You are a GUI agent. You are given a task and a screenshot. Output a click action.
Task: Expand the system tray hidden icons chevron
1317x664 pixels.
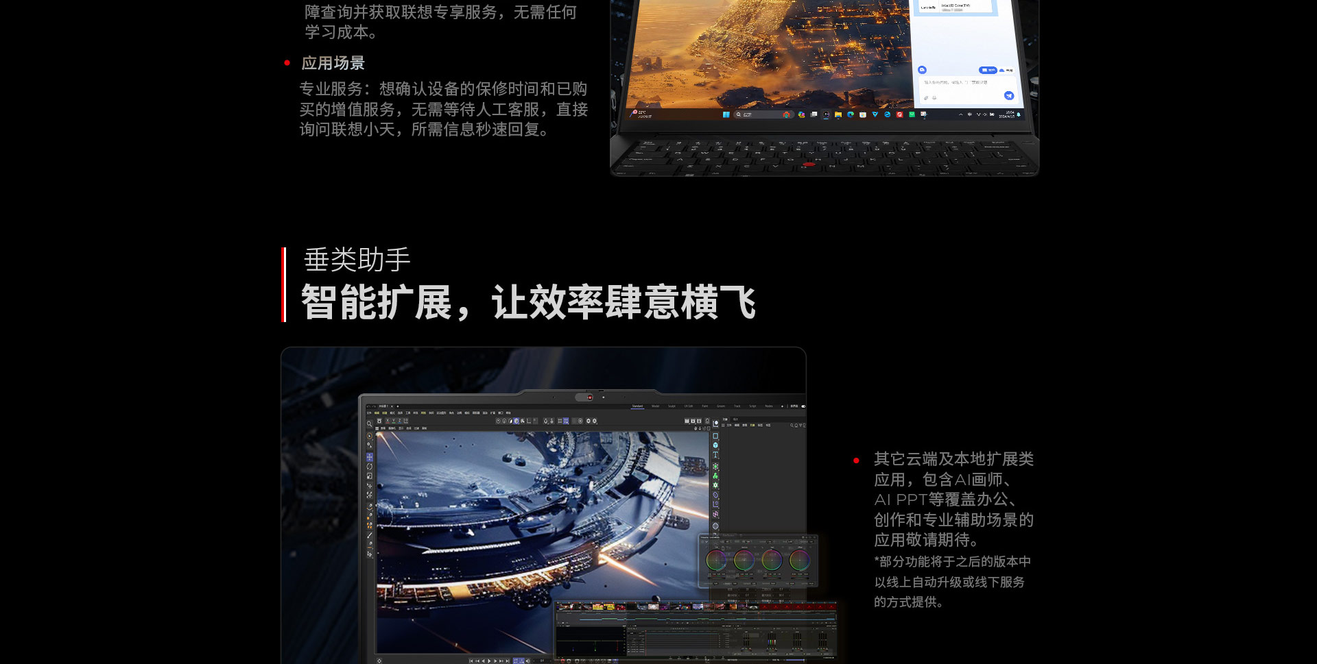pyautogui.click(x=960, y=114)
